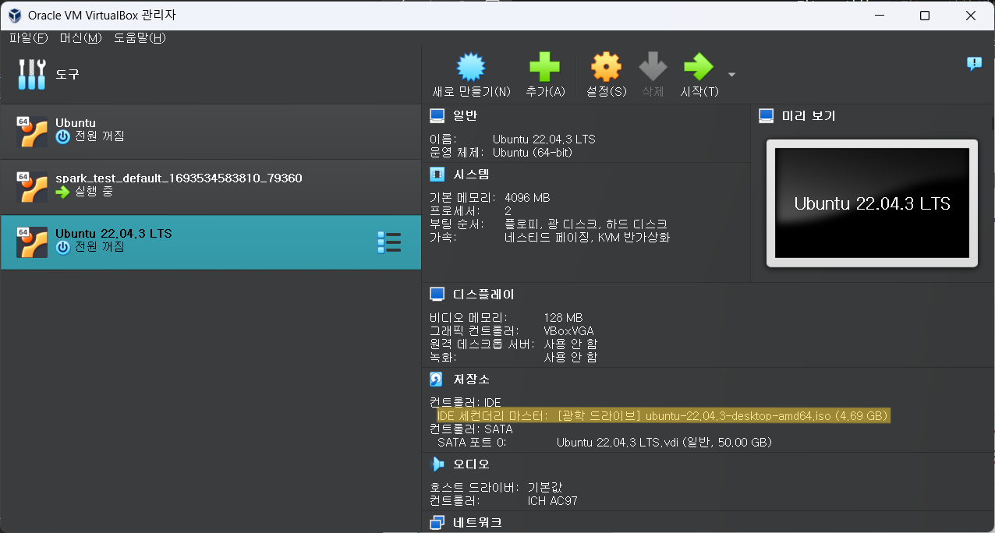The width and height of the screenshot is (995, 533).
Task: Click the 새로 만들기(N) new VM icon
Action: 471,67
